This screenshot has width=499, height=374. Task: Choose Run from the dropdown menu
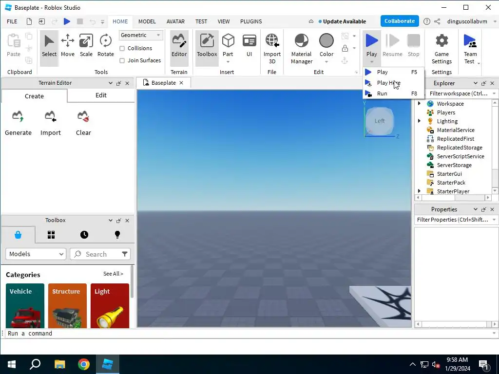point(393,93)
